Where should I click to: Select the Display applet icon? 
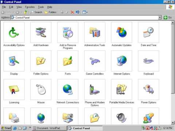click(14, 61)
